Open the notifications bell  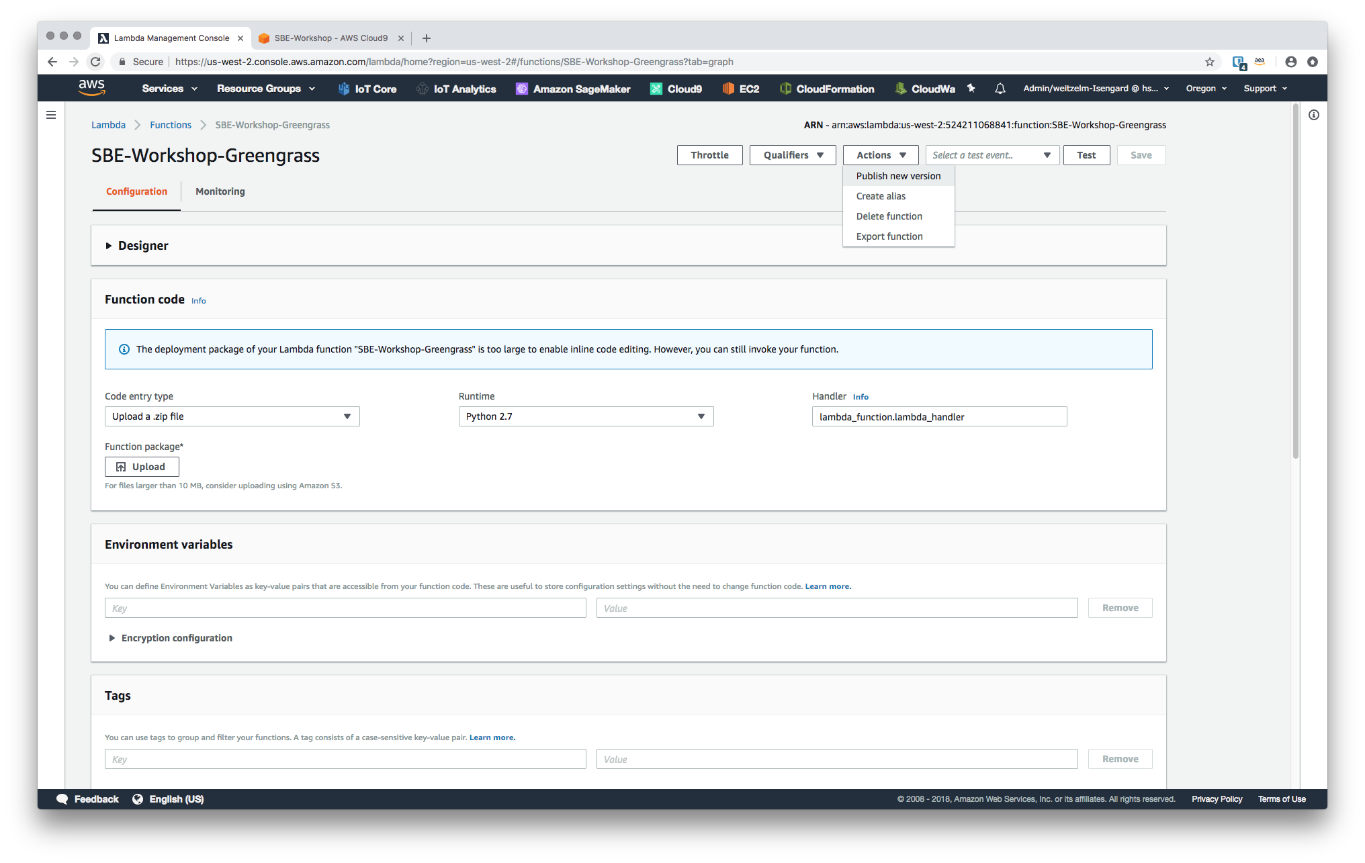click(x=1000, y=88)
